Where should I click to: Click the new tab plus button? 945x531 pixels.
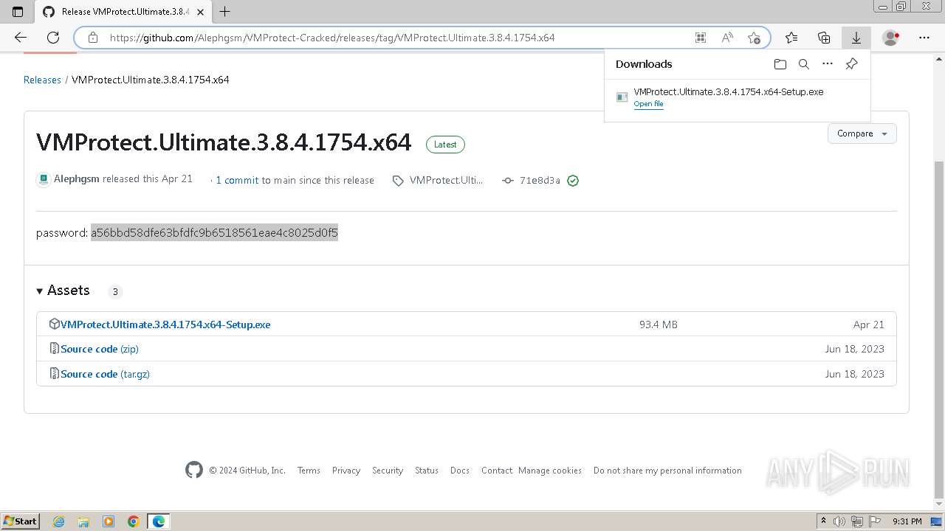click(x=225, y=11)
